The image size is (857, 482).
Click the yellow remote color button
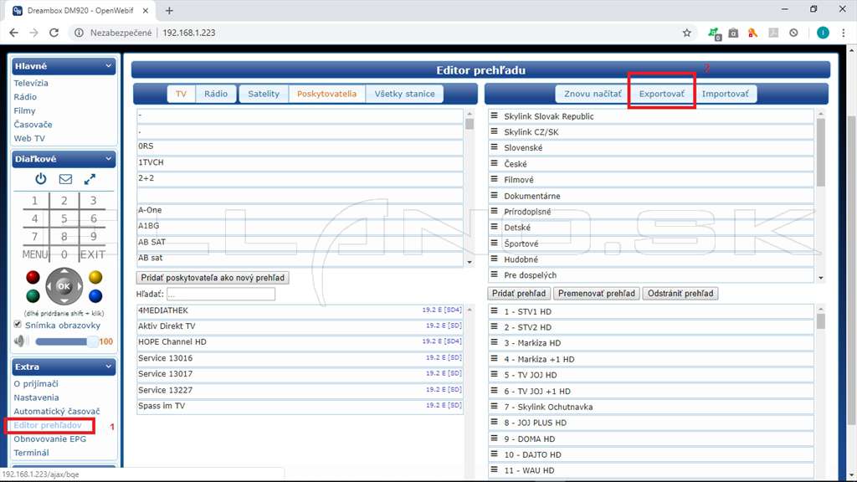tap(95, 277)
